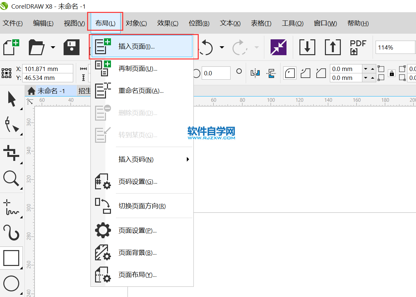This screenshot has height=297, width=416.
Task: Choose 页码设置(G)... from the menu
Action: point(142,182)
